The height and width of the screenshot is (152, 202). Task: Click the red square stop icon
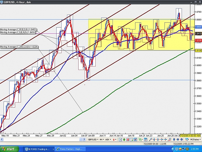[128, 139]
